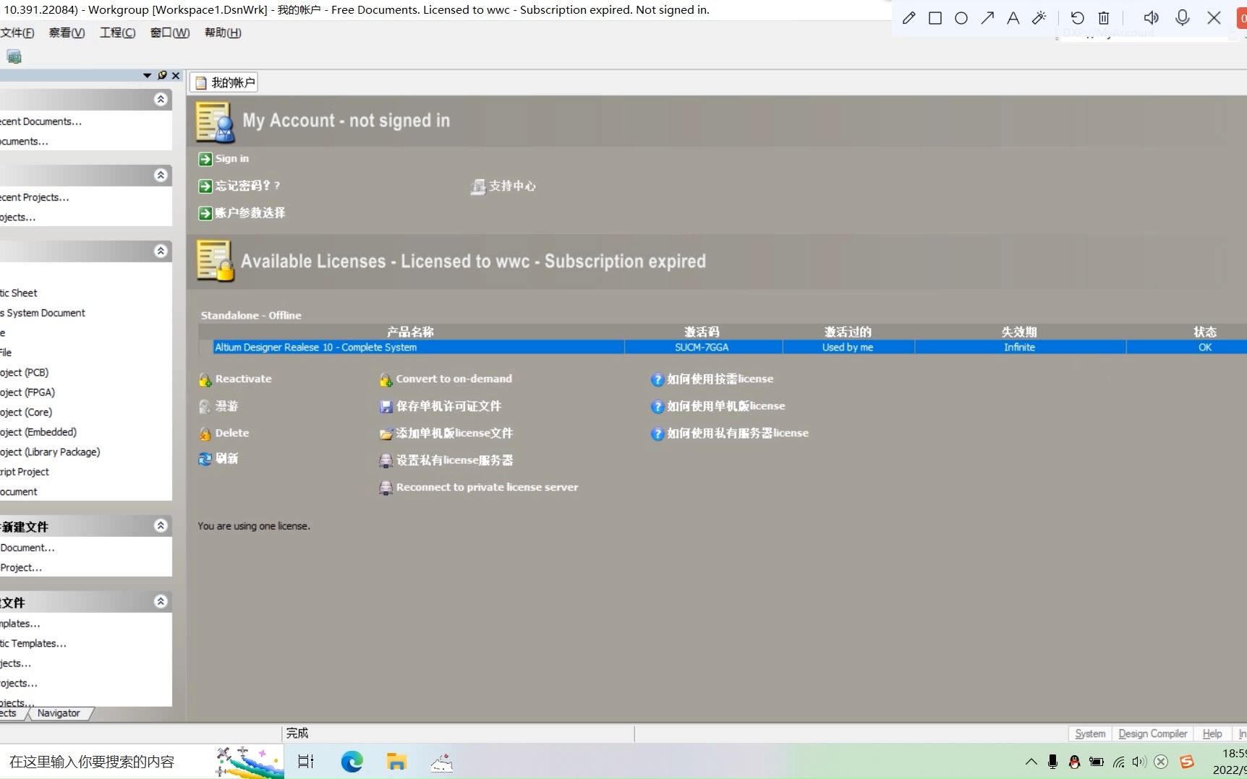This screenshot has width=1247, height=779.
Task: Open the 工程(C) menu
Action: [x=117, y=33]
